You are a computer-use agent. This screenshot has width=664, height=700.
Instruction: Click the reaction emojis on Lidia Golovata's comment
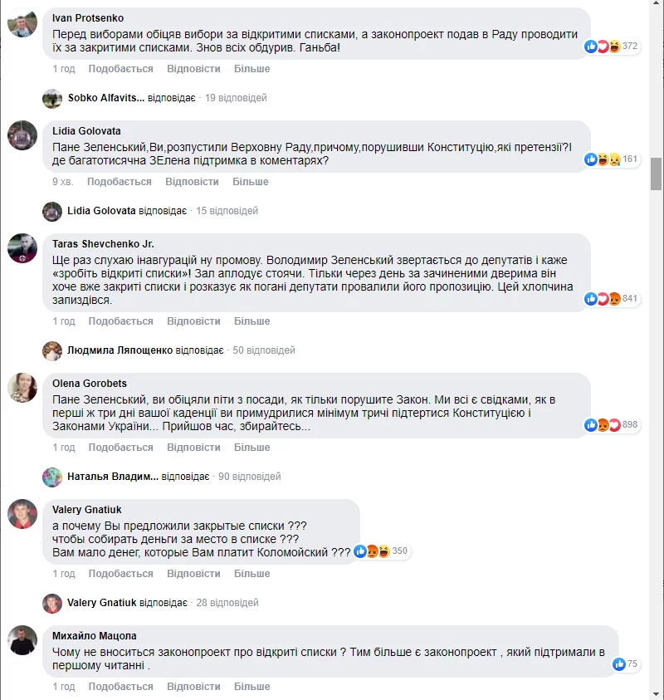click(602, 159)
